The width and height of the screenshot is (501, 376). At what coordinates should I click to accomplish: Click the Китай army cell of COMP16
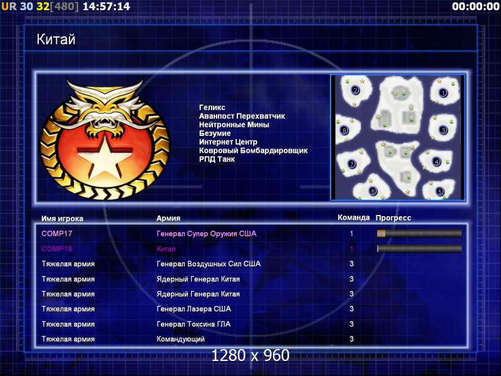(166, 249)
